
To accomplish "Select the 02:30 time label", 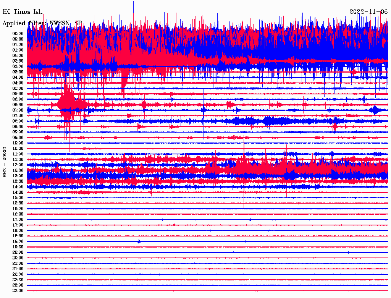I will [18, 61].
